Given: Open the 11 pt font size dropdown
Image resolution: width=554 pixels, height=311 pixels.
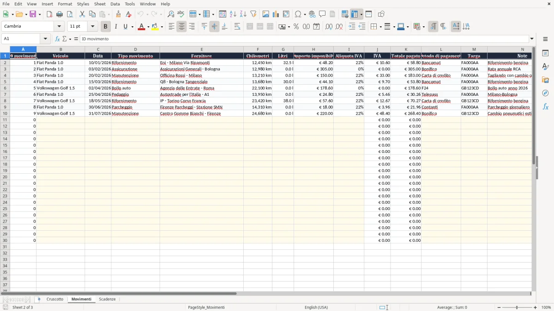Looking at the screenshot, I should pos(92,26).
